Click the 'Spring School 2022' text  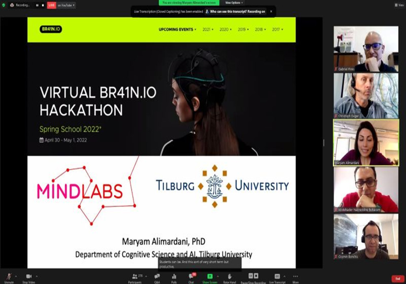pos(70,129)
